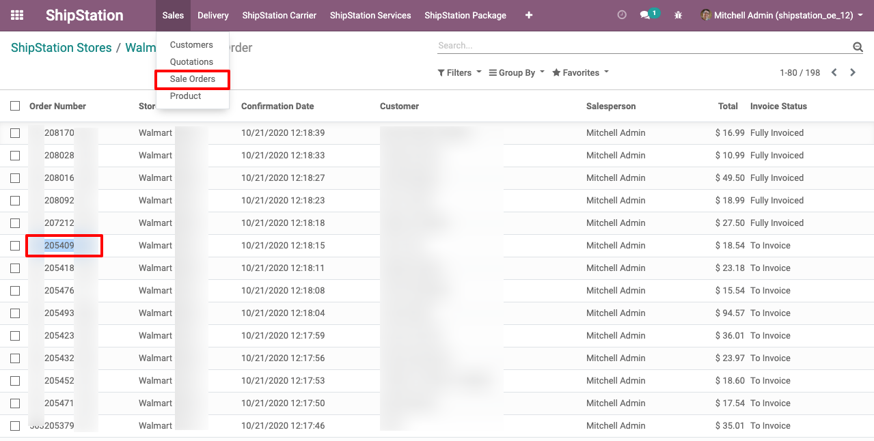The width and height of the screenshot is (874, 441).
Task: Click confirmation date 10/21/2020 12:18:39
Action: pyautogui.click(x=283, y=132)
